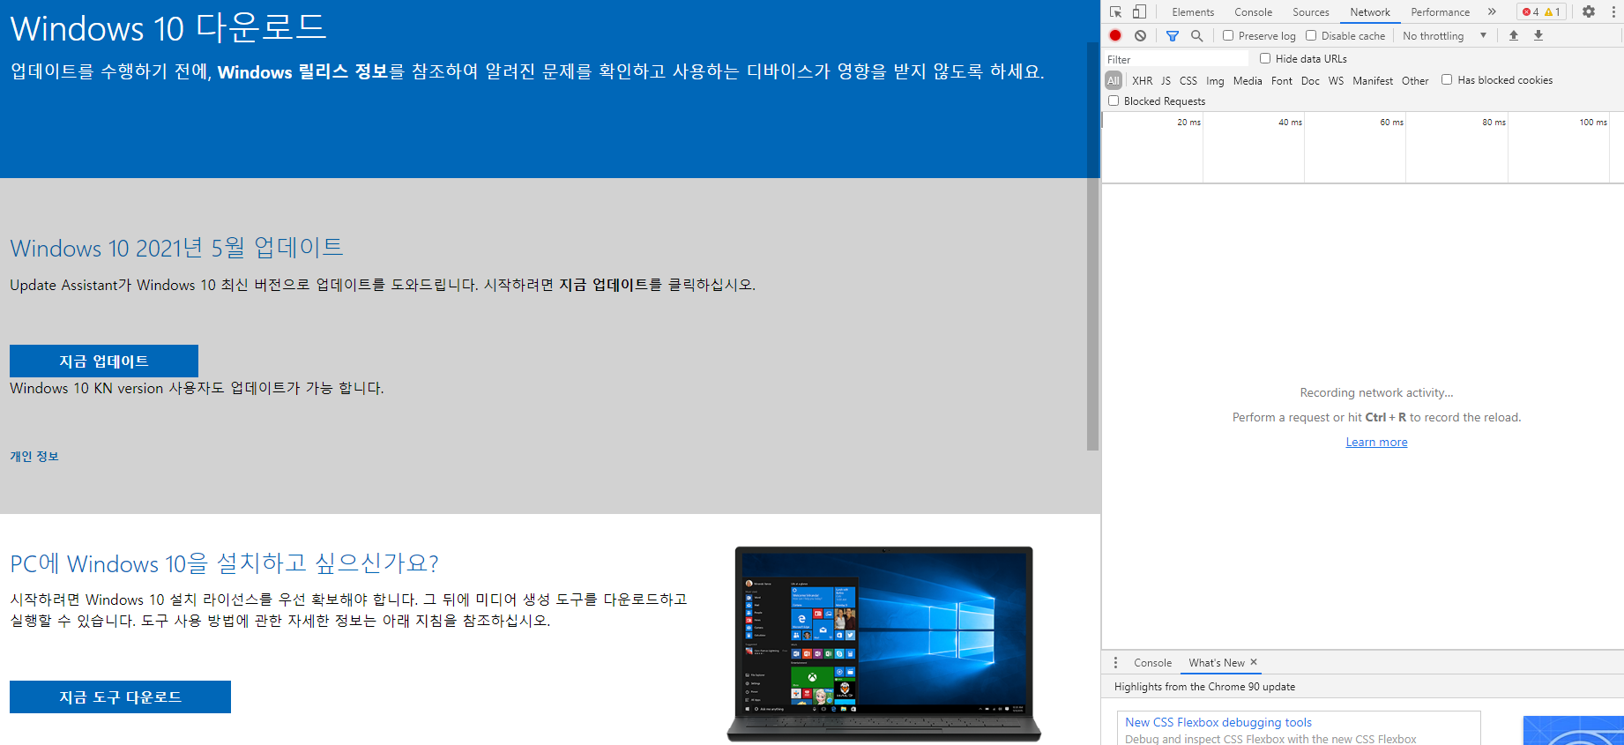Click Highlights from the Chrome 90 update text
The image size is (1624, 745).
click(1204, 687)
